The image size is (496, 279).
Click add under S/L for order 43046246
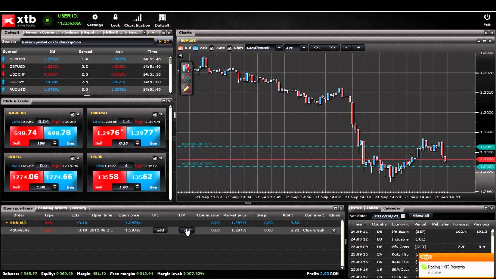coord(160,230)
